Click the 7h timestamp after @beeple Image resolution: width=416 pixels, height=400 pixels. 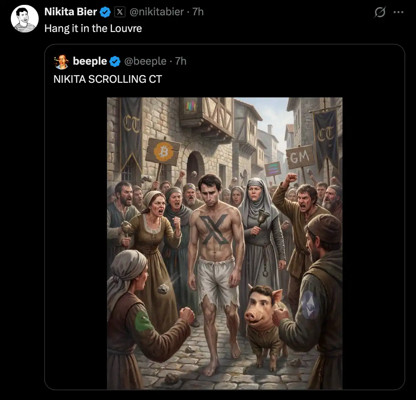181,61
